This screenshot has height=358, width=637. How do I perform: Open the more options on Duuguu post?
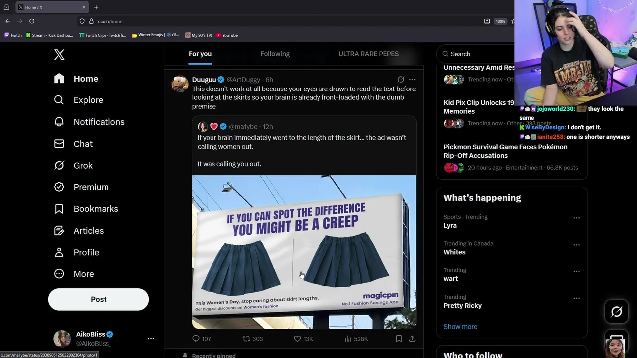[x=412, y=80]
